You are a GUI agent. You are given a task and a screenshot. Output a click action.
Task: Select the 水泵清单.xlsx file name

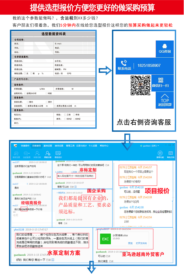tap(120, 235)
